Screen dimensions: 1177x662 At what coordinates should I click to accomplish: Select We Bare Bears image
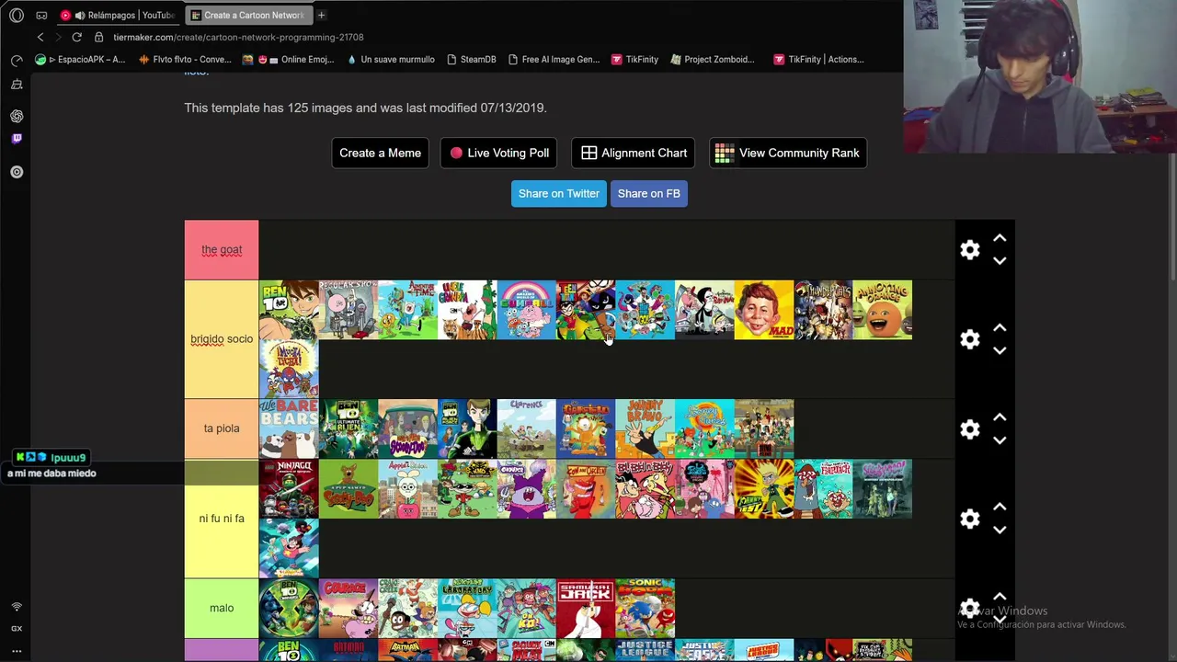[x=289, y=428]
